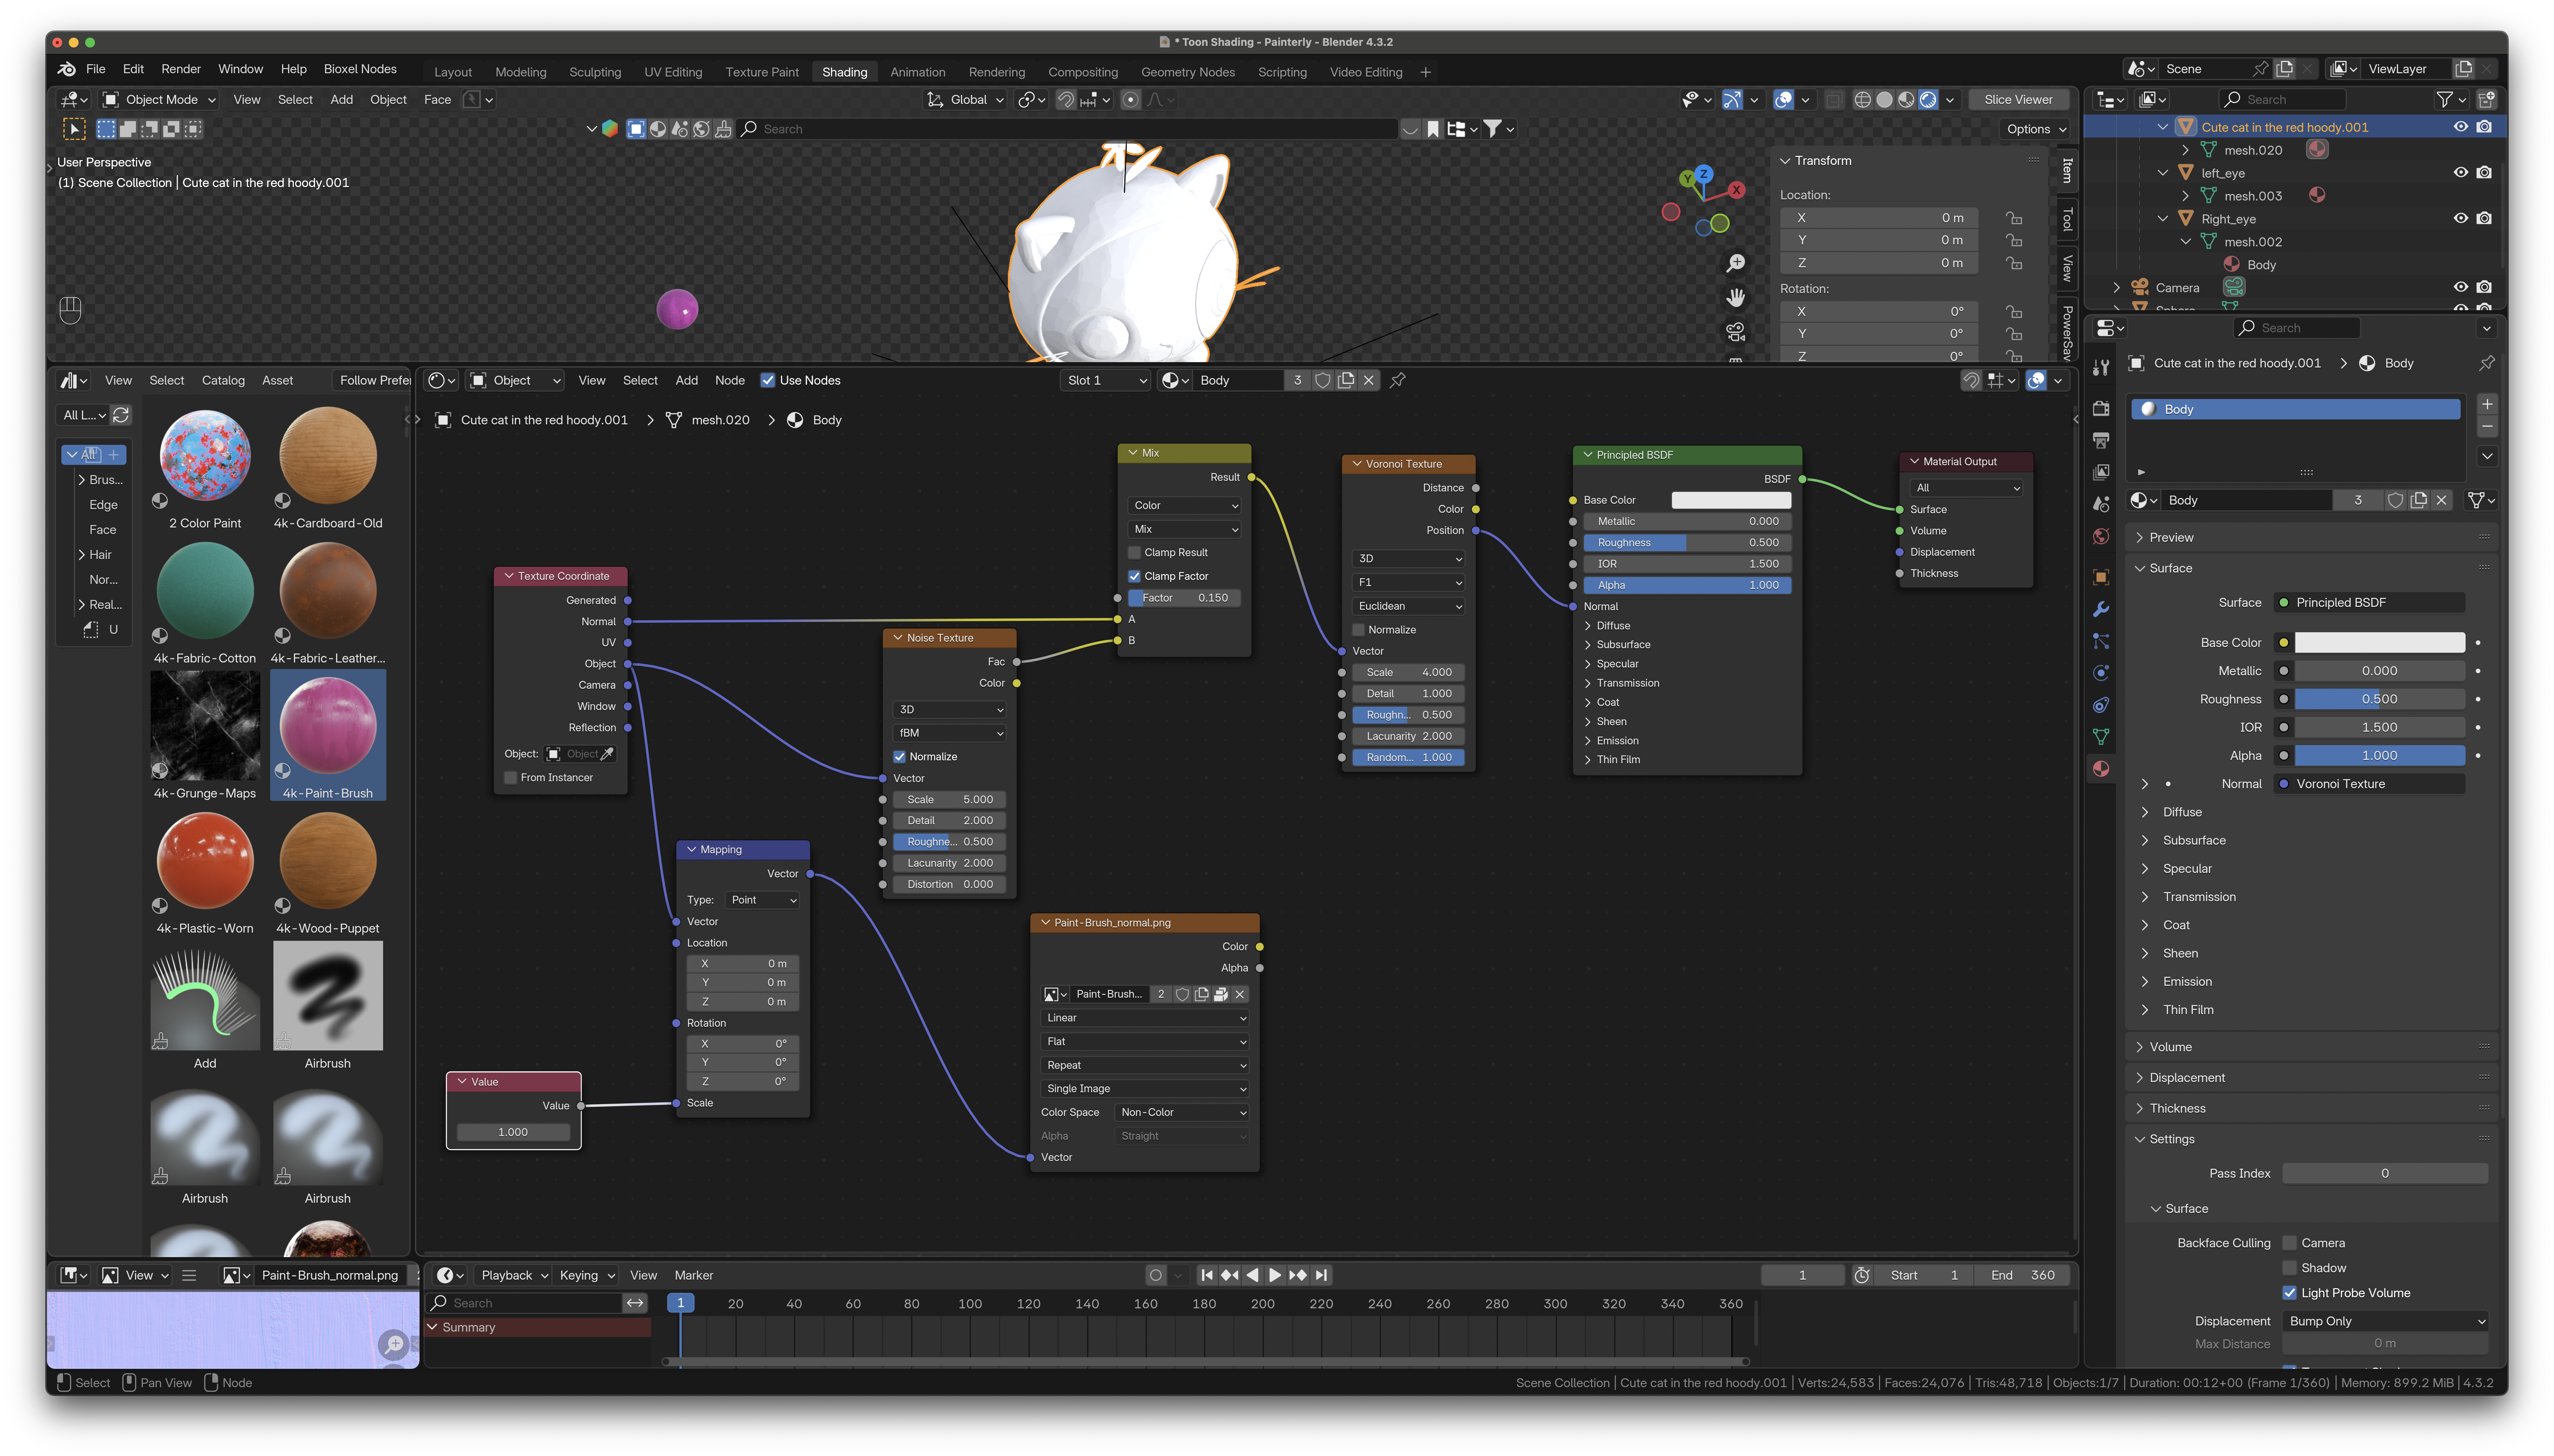Open the timeline Keying popover
The image size is (2554, 1456).
[586, 1275]
